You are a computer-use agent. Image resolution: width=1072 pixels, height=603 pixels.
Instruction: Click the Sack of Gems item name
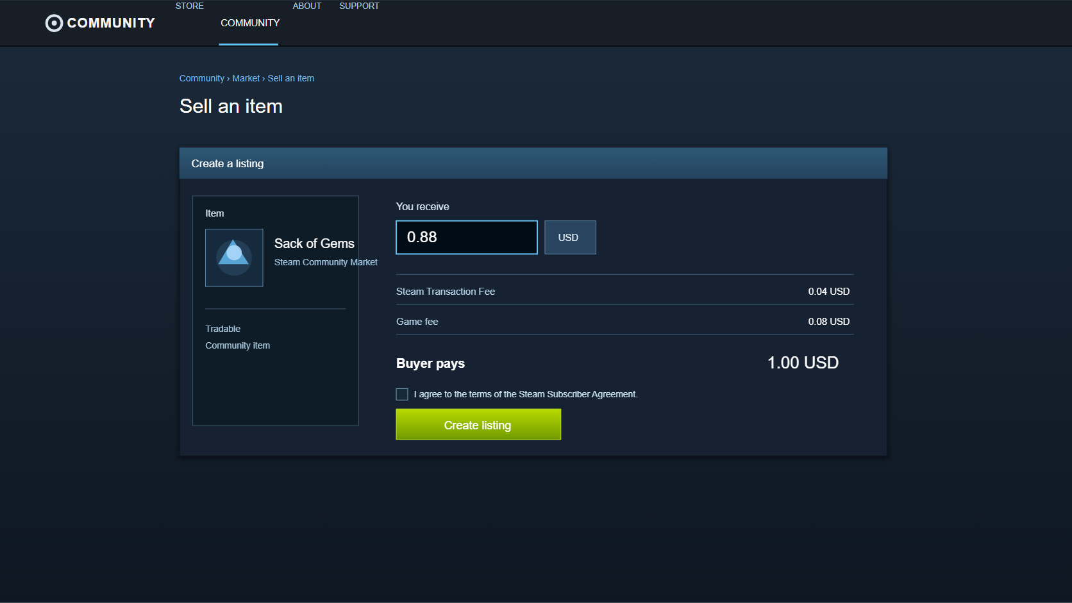pyautogui.click(x=314, y=244)
